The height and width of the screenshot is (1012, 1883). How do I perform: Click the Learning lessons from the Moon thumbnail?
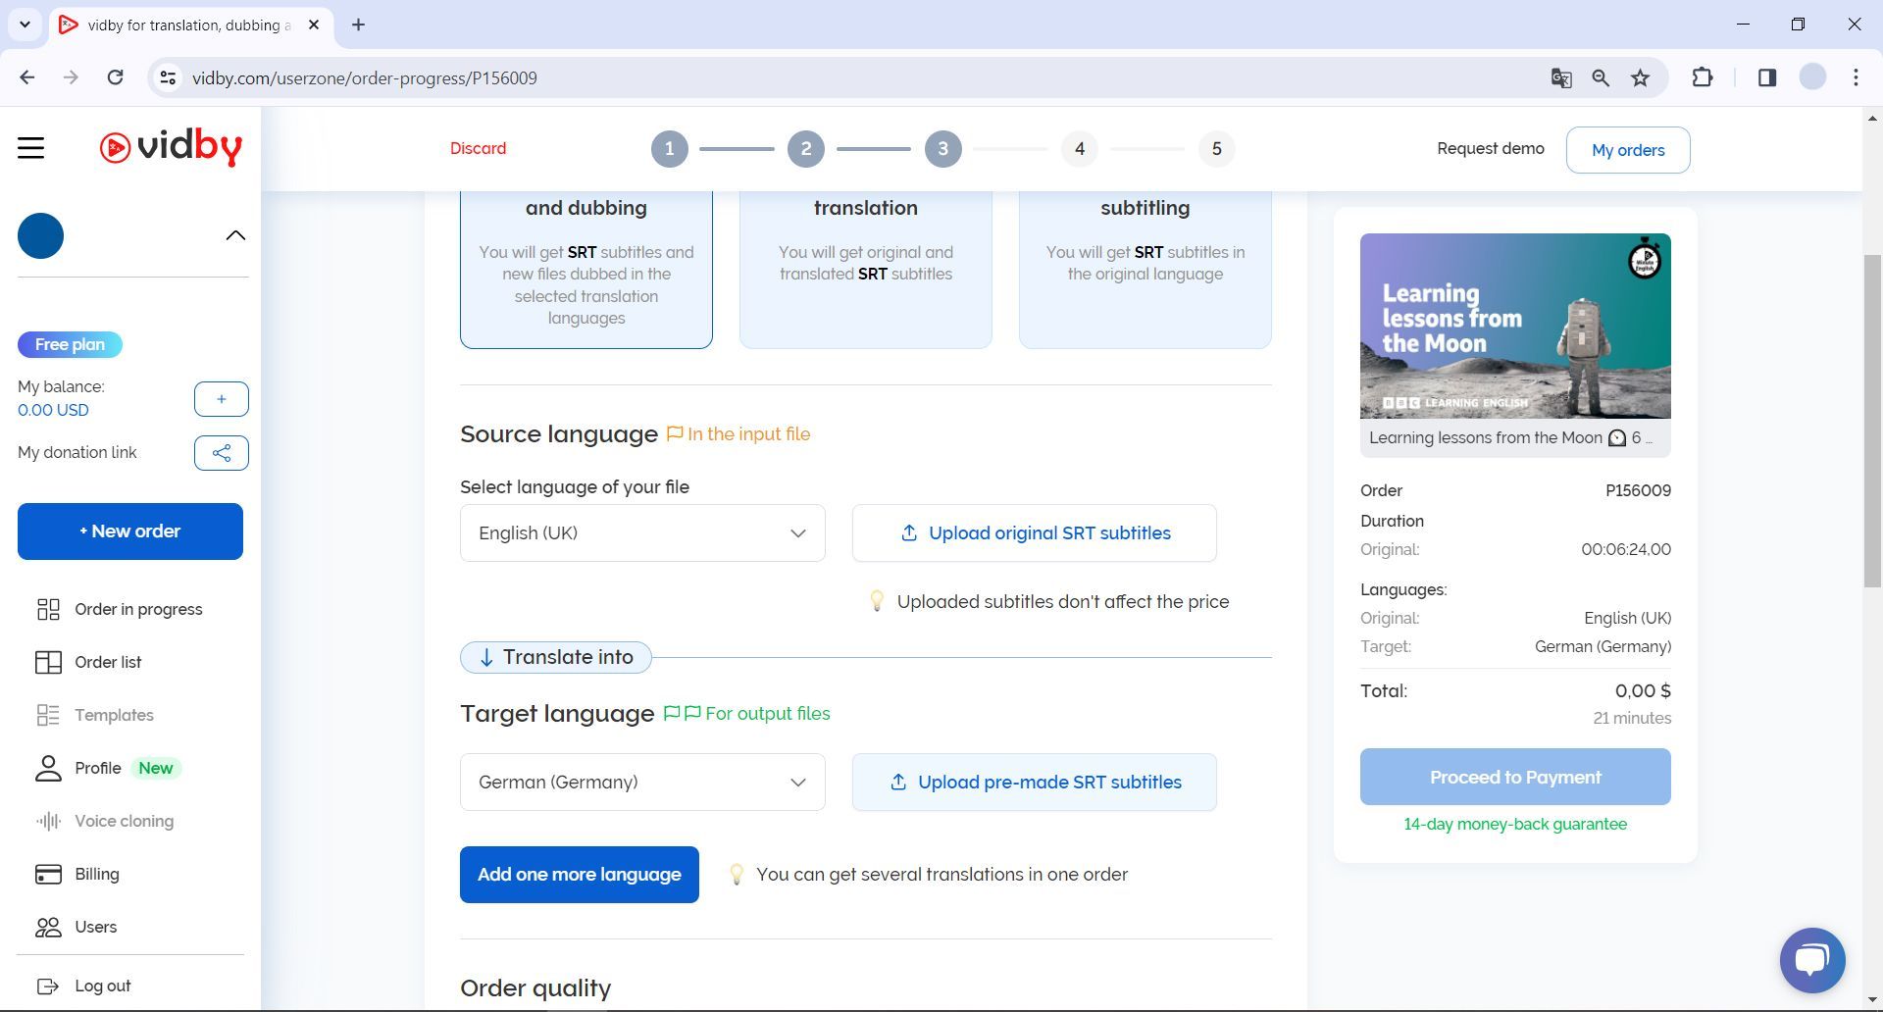point(1514,327)
